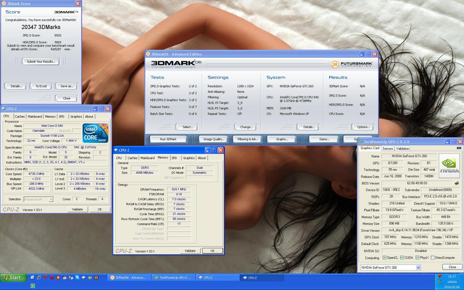Click Change under Settings in 3DMark06

pyautogui.click(x=246, y=127)
